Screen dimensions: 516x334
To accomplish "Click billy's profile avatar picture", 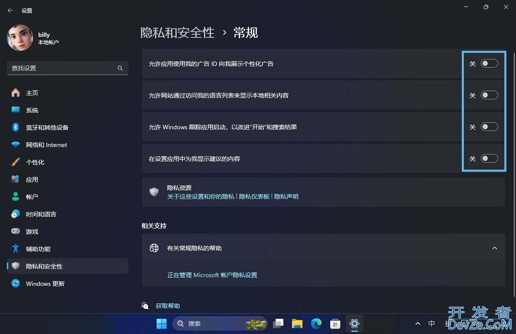I will click(20, 38).
